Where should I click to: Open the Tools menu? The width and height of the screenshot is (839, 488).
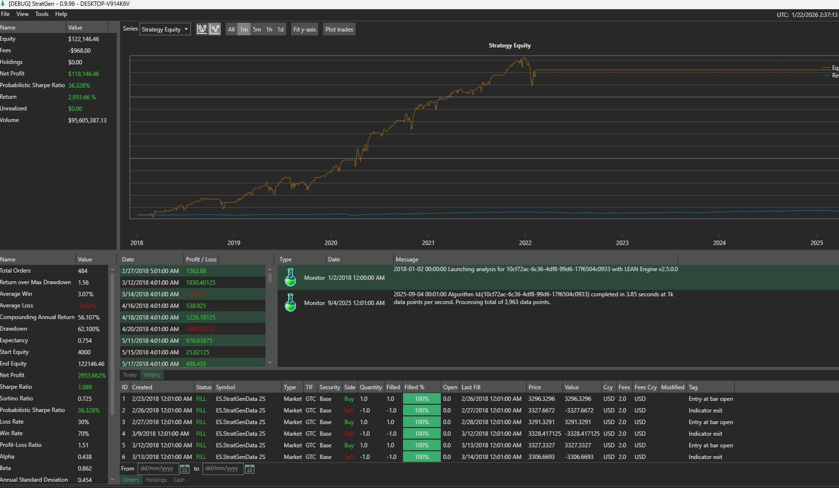42,14
